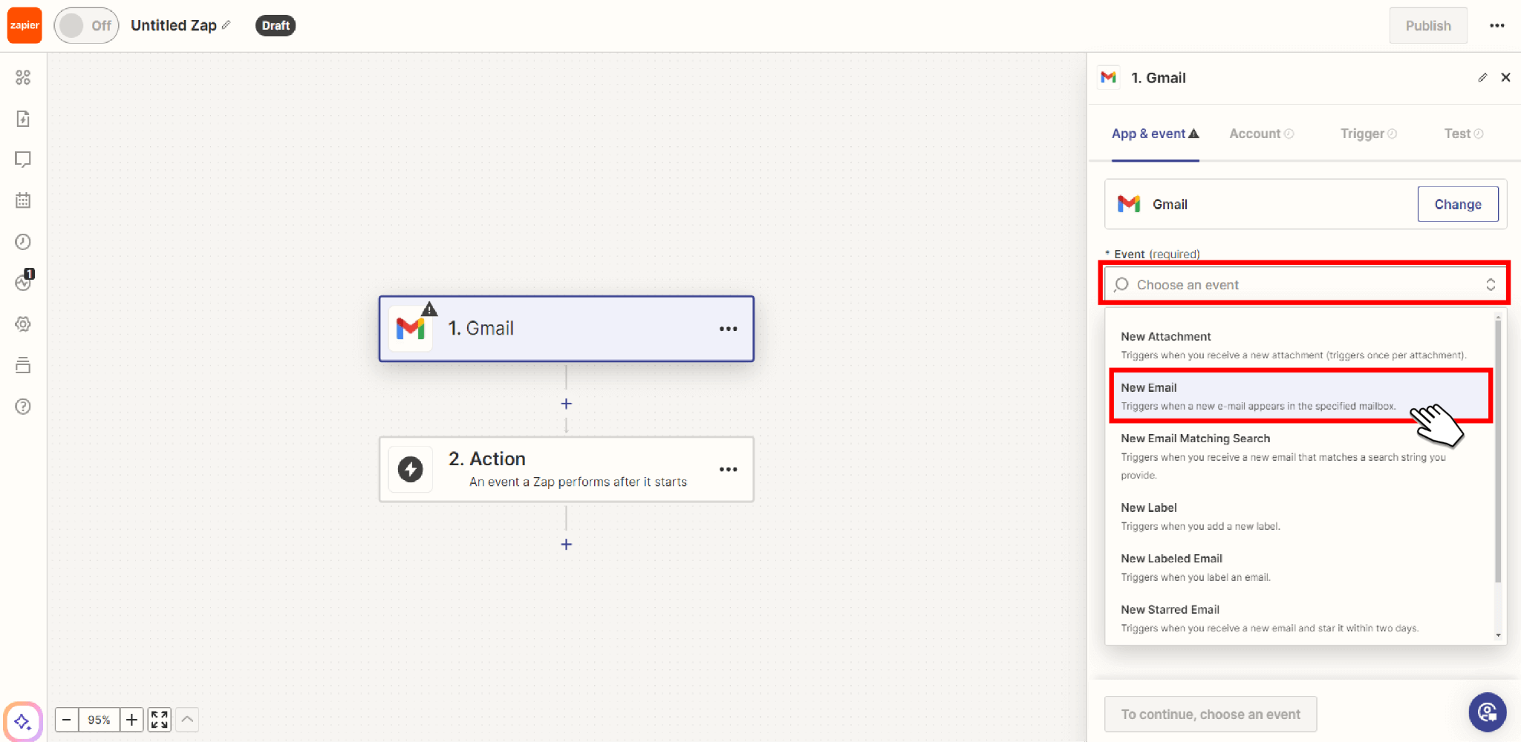The height and width of the screenshot is (742, 1521).
Task: Click the Choose an event search field
Action: pyautogui.click(x=1304, y=285)
